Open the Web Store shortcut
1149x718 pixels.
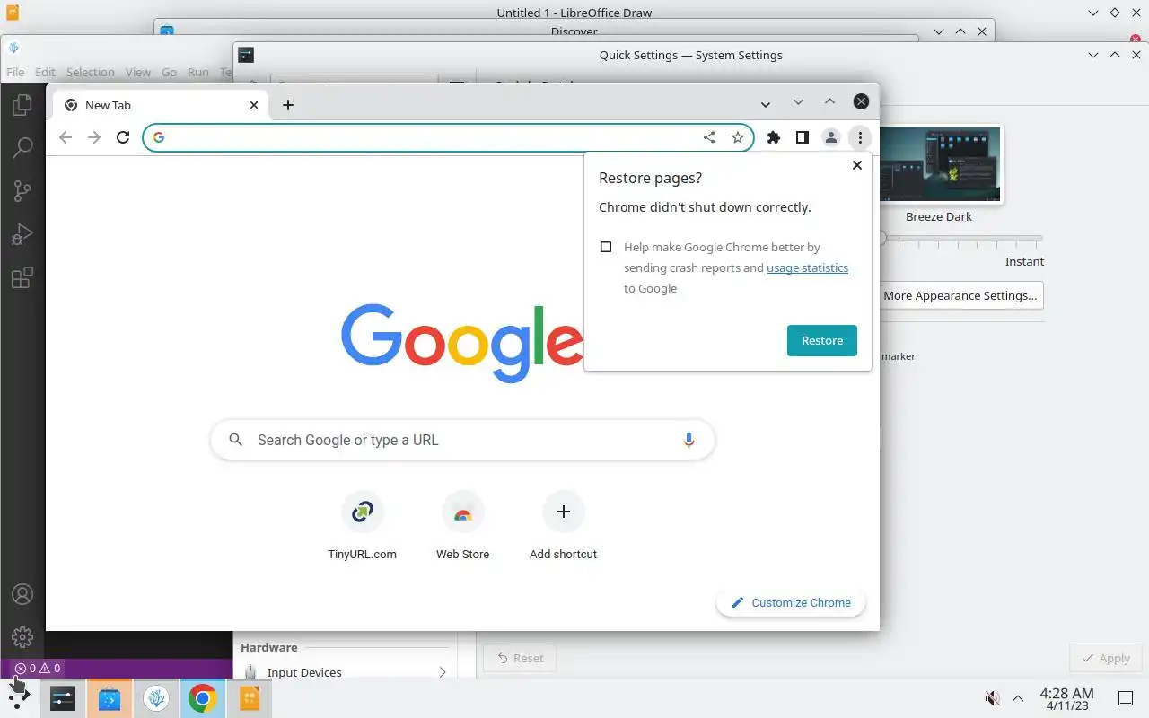tap(463, 527)
